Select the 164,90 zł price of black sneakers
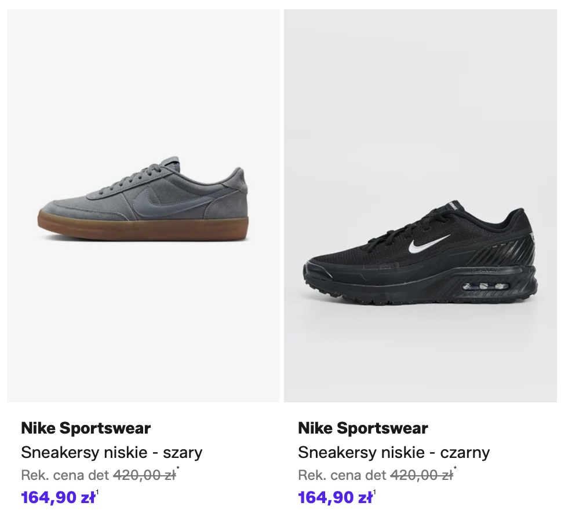This screenshot has width=561, height=521. click(335, 497)
